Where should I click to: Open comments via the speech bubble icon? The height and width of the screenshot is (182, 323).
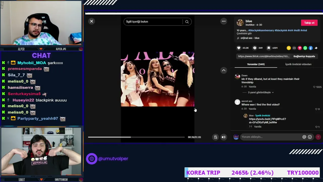tap(255, 48)
